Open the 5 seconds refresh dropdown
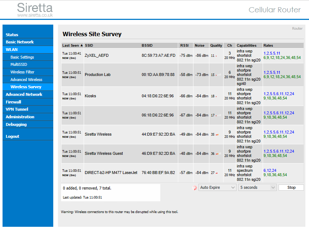Image resolution: width=309 pixels, height=238 pixels. pos(257,187)
